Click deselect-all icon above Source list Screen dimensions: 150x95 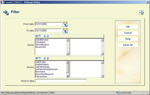(39, 58)
